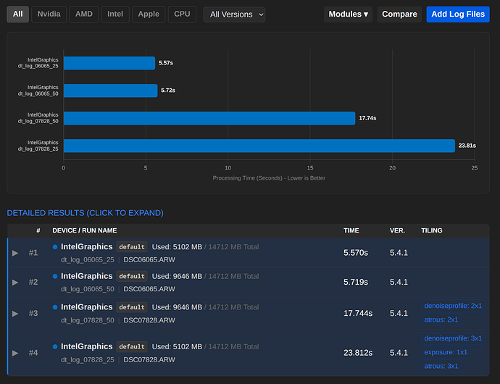
Task: Click DSC06065.ARW in row #1
Action: point(149,260)
